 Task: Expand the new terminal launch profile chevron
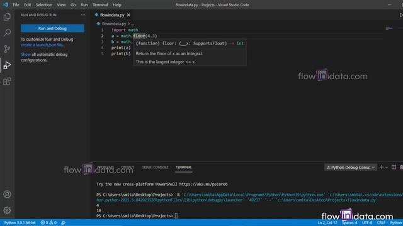point(387,167)
